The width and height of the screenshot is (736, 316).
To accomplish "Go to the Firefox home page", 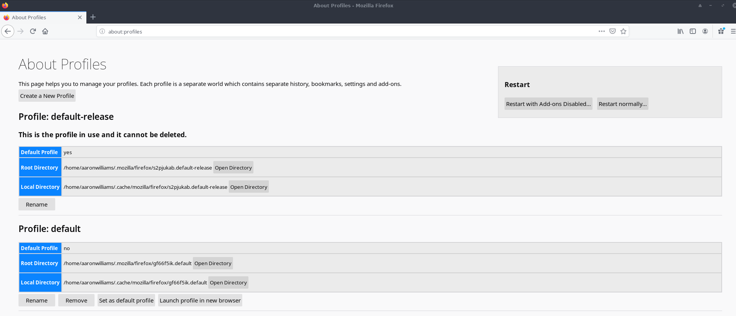I will (x=45, y=31).
